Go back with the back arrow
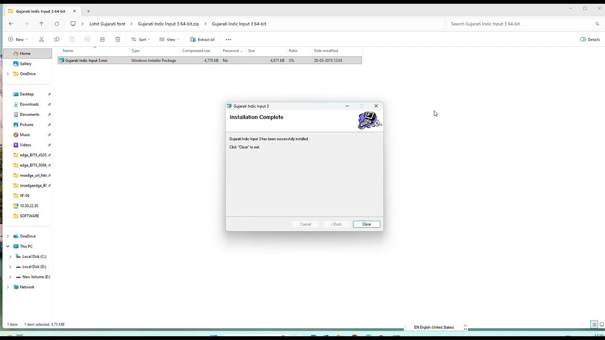Viewport: 605px width, 340px height. [x=11, y=24]
